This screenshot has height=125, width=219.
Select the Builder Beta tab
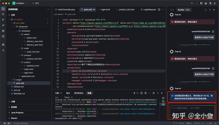tap(184, 10)
